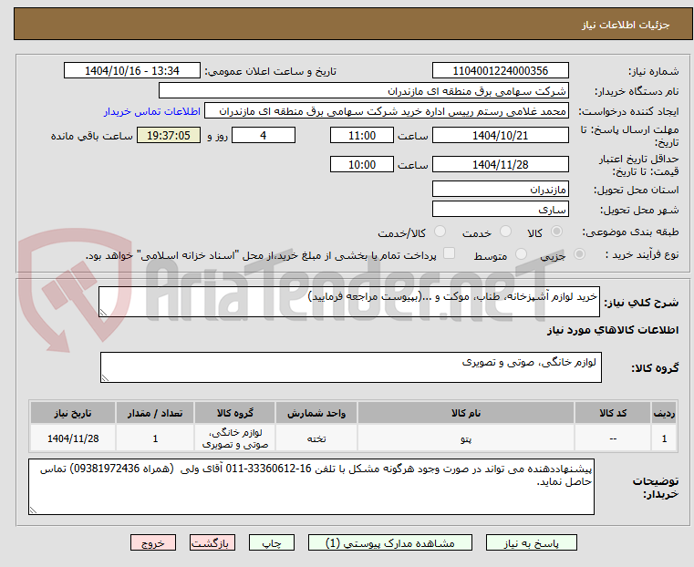Click the validity time field 10:00

(362, 164)
